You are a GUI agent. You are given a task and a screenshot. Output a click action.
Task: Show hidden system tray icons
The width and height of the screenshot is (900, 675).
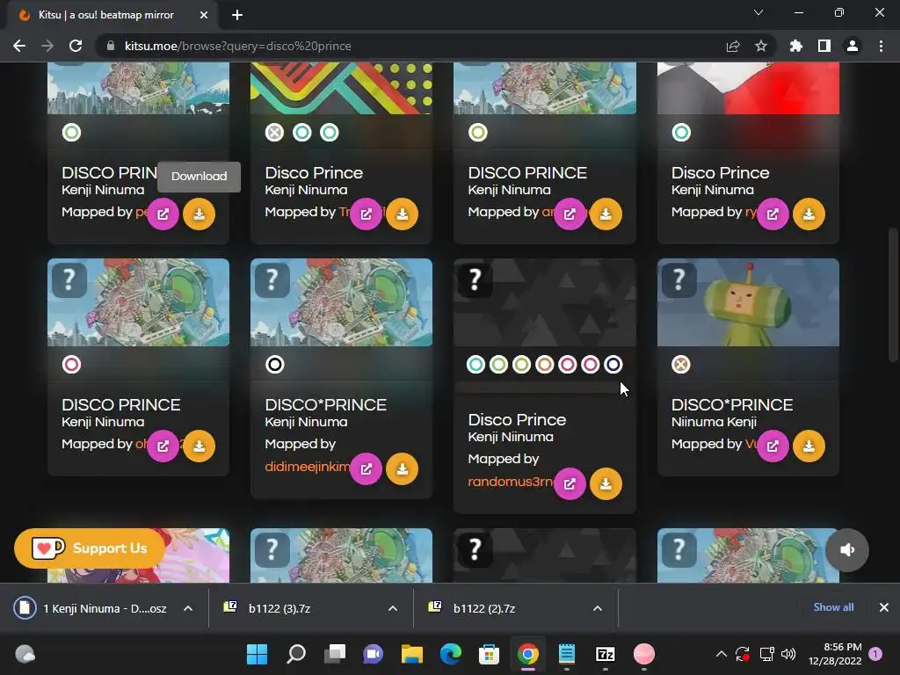tap(722, 654)
